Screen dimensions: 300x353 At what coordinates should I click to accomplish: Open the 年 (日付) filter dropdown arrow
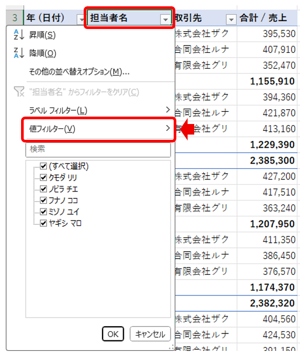pyautogui.click(x=81, y=20)
